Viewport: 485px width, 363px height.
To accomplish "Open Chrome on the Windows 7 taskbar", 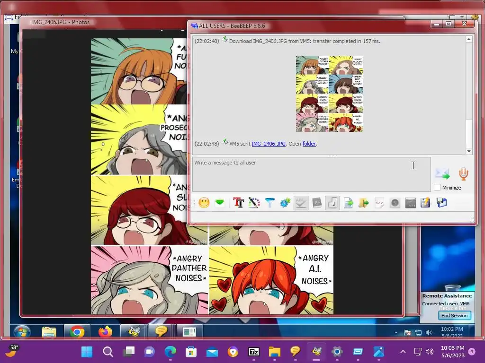I will pos(77,332).
